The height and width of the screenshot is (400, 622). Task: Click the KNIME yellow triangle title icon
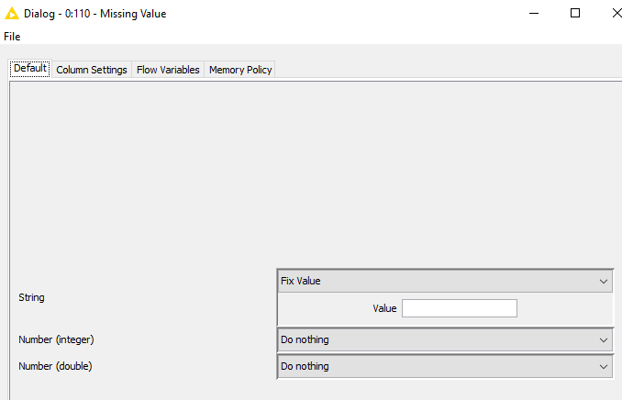click(x=12, y=14)
